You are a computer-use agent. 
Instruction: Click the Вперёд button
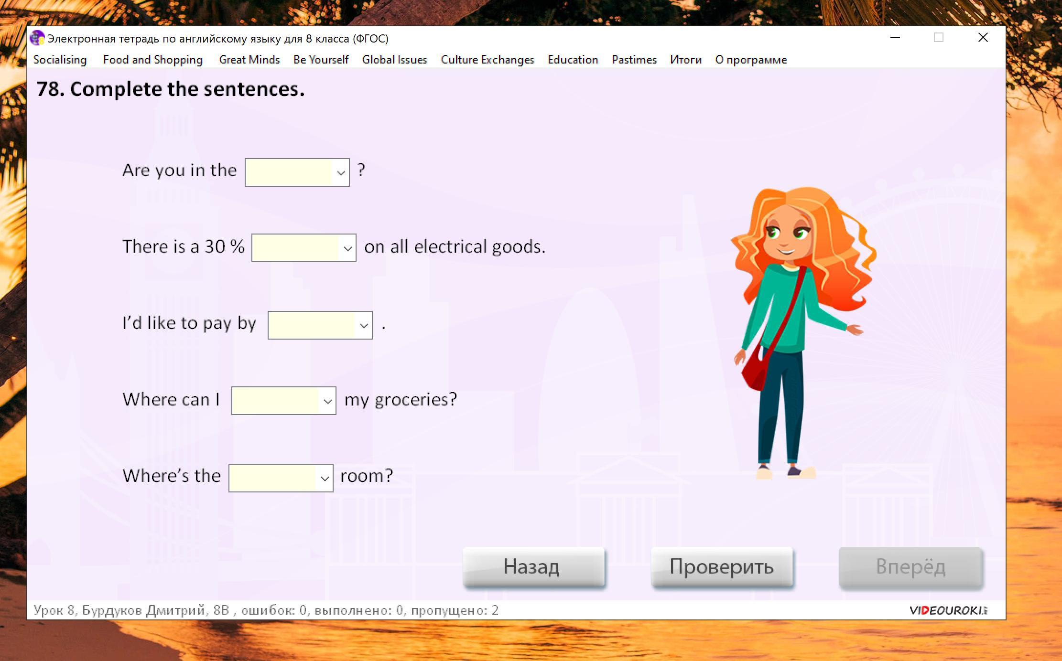click(x=910, y=567)
